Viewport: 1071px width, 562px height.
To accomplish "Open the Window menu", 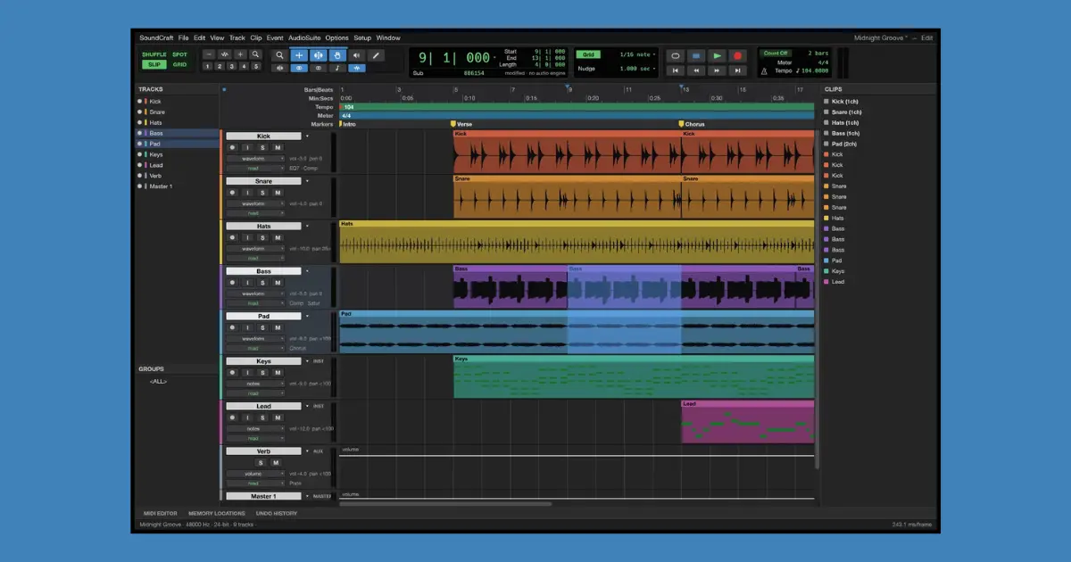I will (388, 38).
